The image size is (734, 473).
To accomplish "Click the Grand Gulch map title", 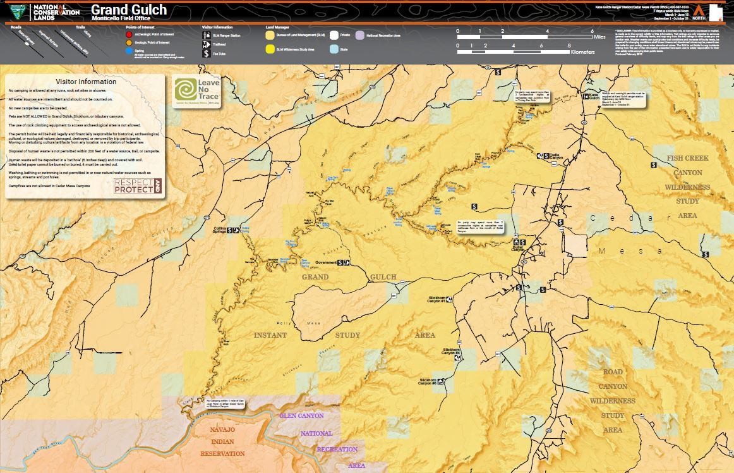I will point(129,9).
